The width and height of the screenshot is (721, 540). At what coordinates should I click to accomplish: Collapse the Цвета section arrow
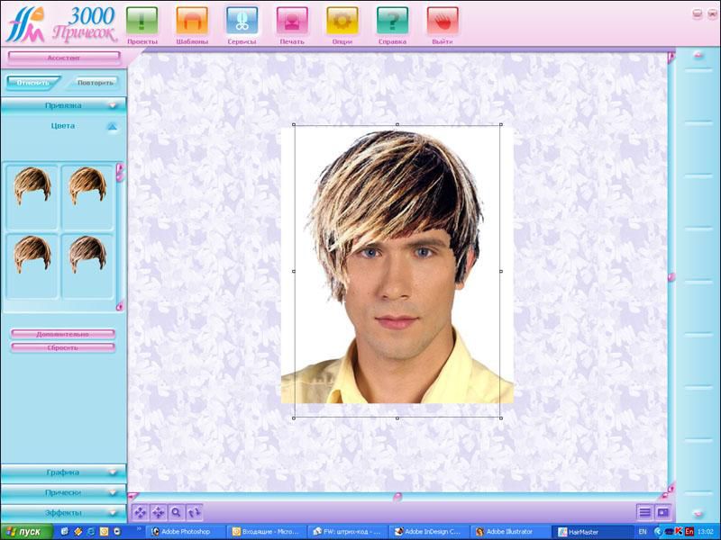112,127
